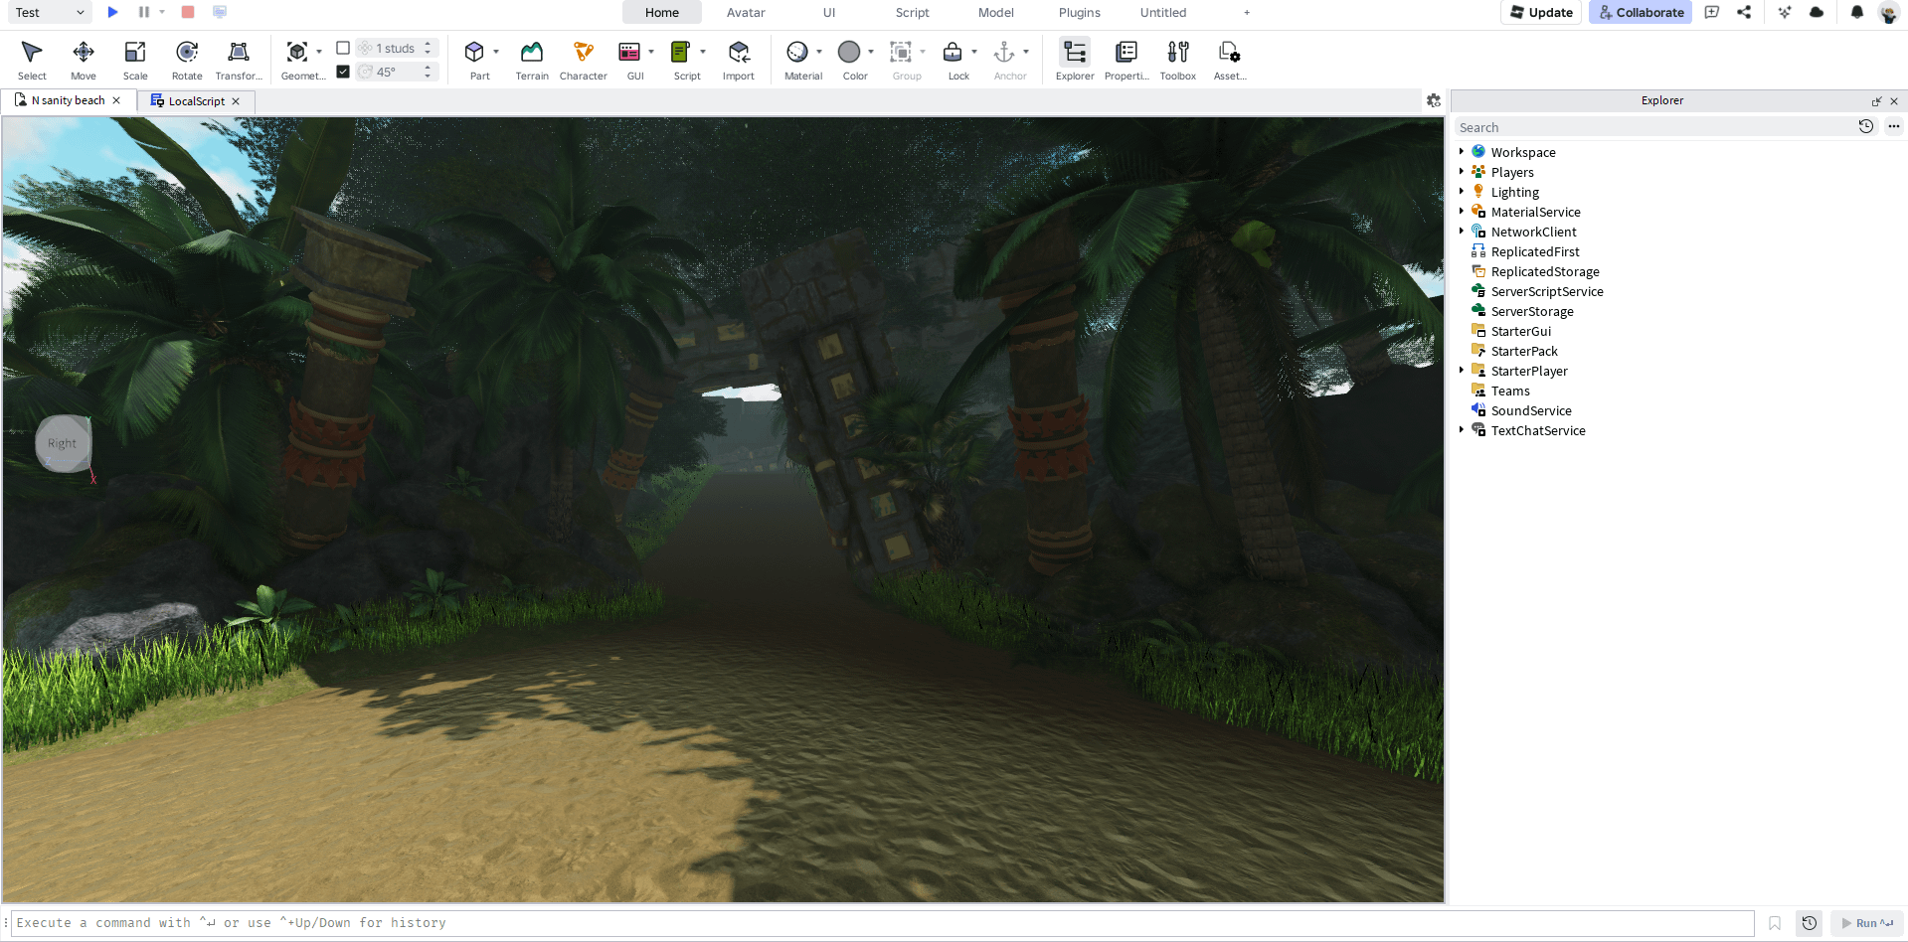Screen dimensions: 1908x942
Task: Click the Import 3D icon
Action: (x=739, y=60)
